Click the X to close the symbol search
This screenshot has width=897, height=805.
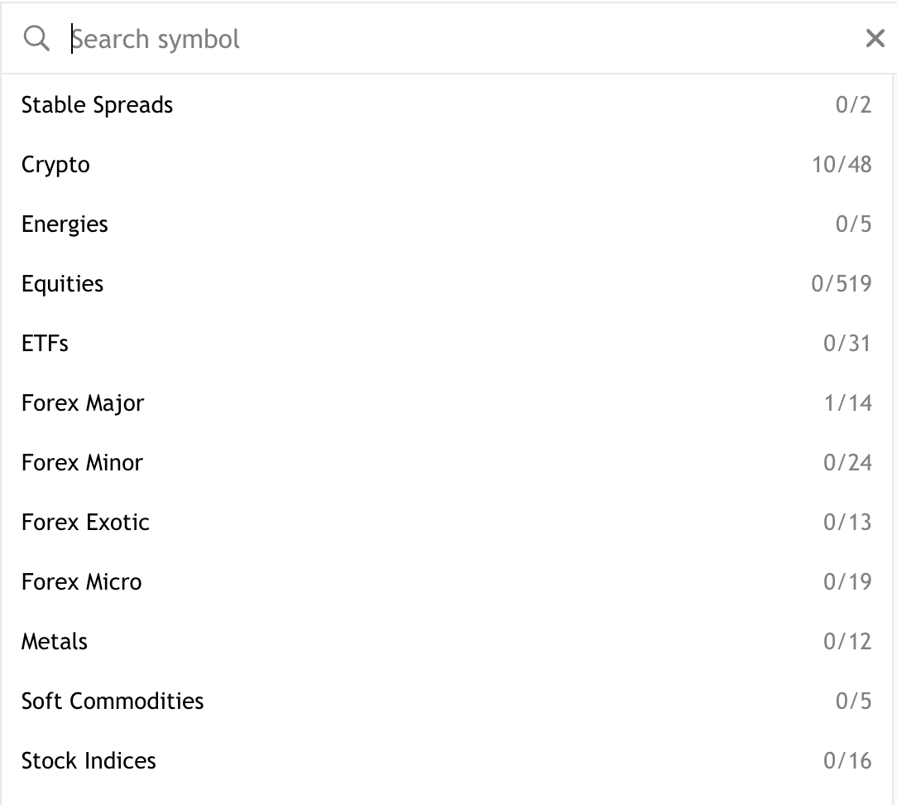[875, 38]
